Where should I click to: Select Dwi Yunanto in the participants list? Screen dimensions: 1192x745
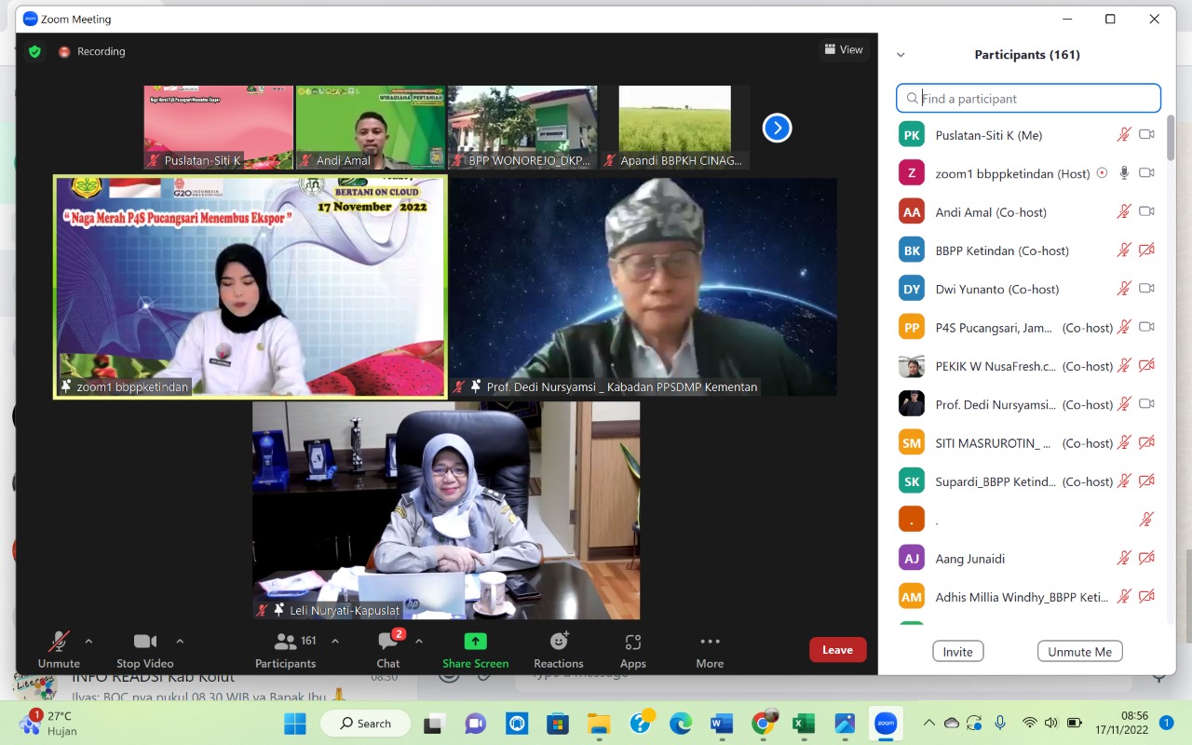(x=996, y=289)
